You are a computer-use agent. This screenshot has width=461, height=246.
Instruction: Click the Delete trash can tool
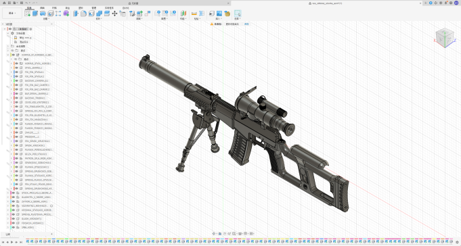tap(123, 14)
